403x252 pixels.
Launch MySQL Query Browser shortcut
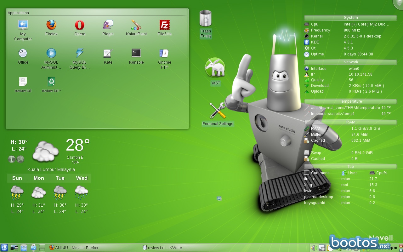coord(80,53)
